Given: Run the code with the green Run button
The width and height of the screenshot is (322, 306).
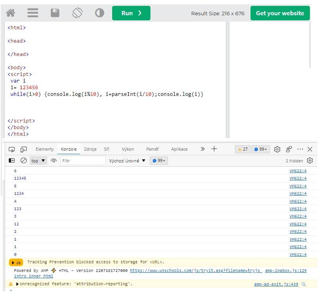Looking at the screenshot, I should (x=131, y=13).
